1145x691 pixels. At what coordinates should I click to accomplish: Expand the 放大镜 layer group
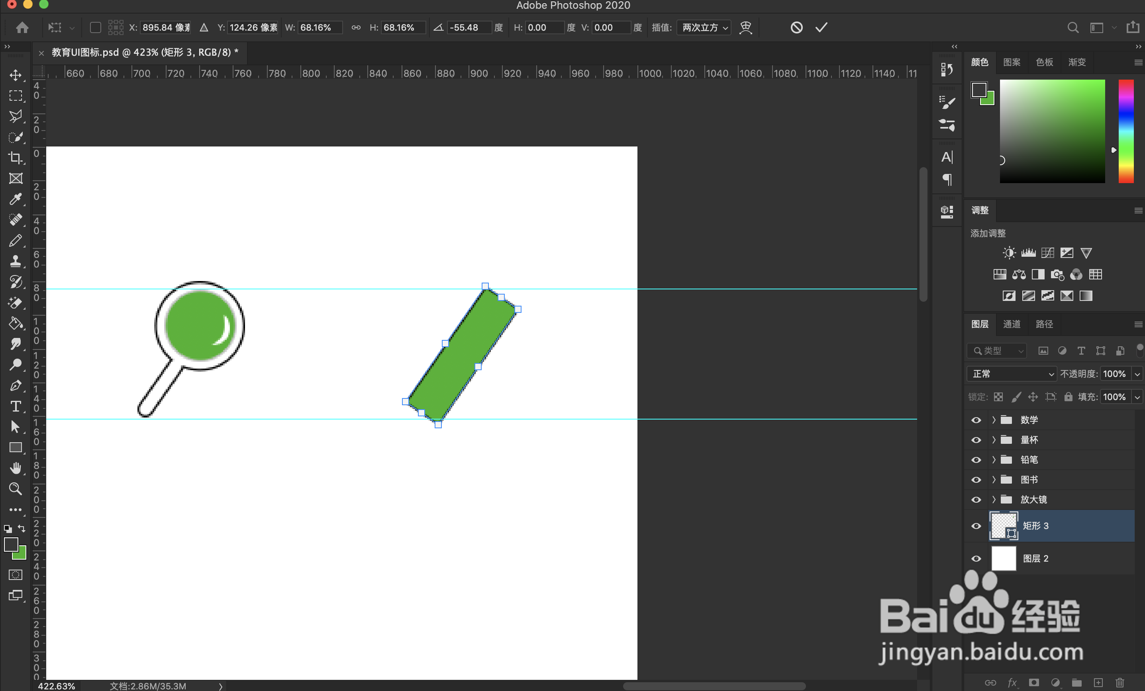tap(994, 500)
